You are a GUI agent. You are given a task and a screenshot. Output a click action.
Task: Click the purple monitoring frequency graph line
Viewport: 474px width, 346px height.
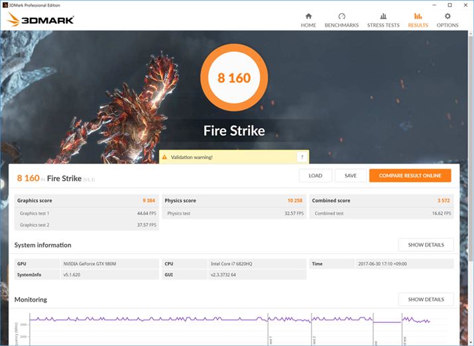(x=166, y=319)
